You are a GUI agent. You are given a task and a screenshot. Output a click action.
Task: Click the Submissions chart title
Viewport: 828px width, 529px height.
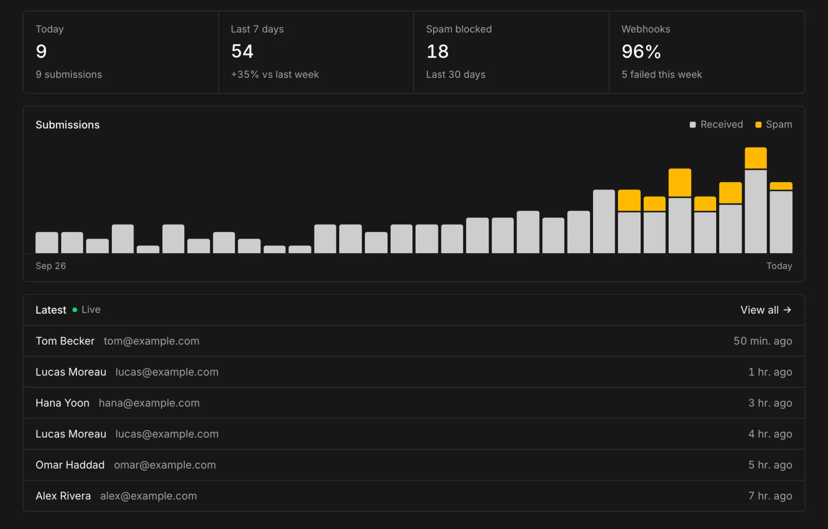68,125
